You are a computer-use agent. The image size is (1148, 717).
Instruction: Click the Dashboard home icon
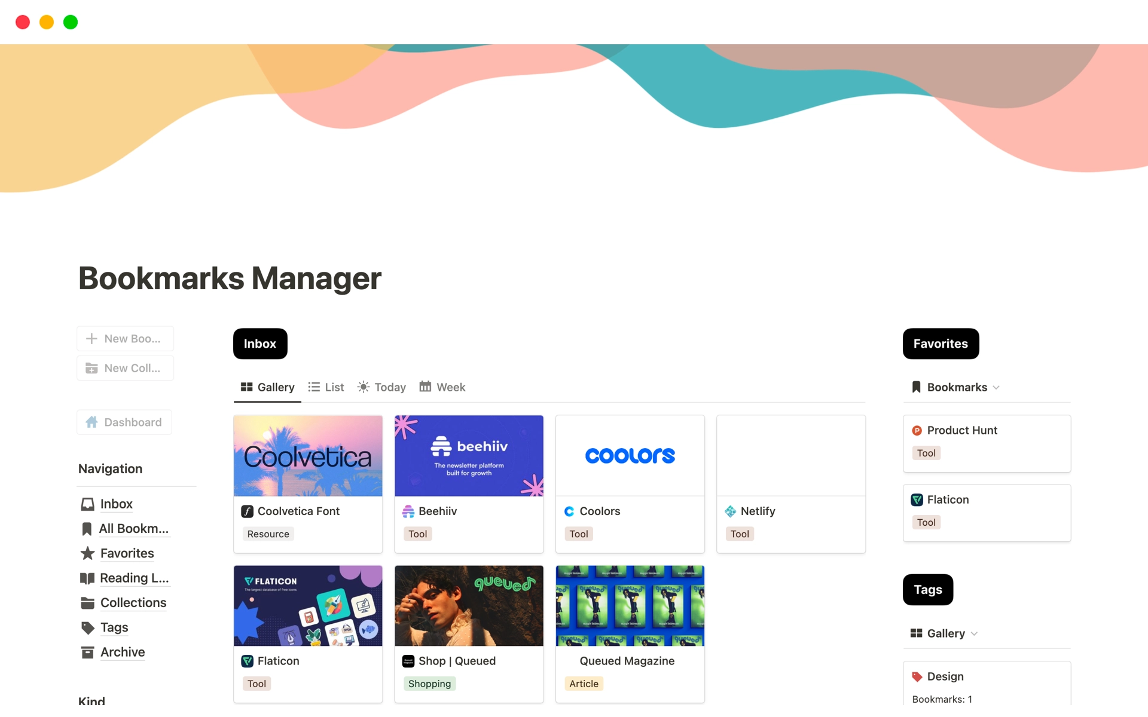(x=91, y=422)
